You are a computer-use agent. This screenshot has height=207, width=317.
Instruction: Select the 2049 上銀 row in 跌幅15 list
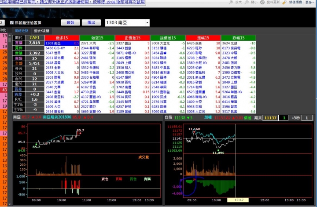pyautogui.click(x=239, y=82)
